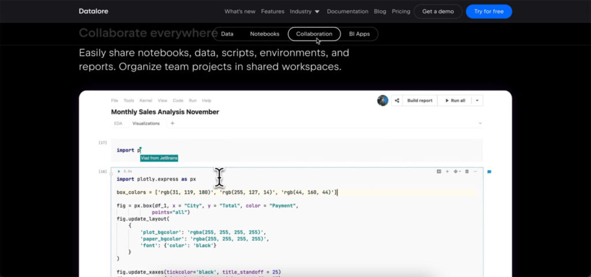
Task: Open the Kernel menu in notebook
Action: click(145, 100)
